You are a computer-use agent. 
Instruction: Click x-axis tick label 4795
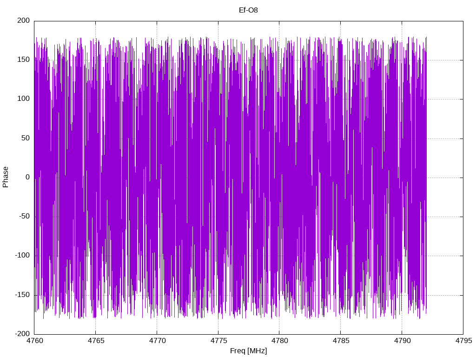pyautogui.click(x=463, y=341)
